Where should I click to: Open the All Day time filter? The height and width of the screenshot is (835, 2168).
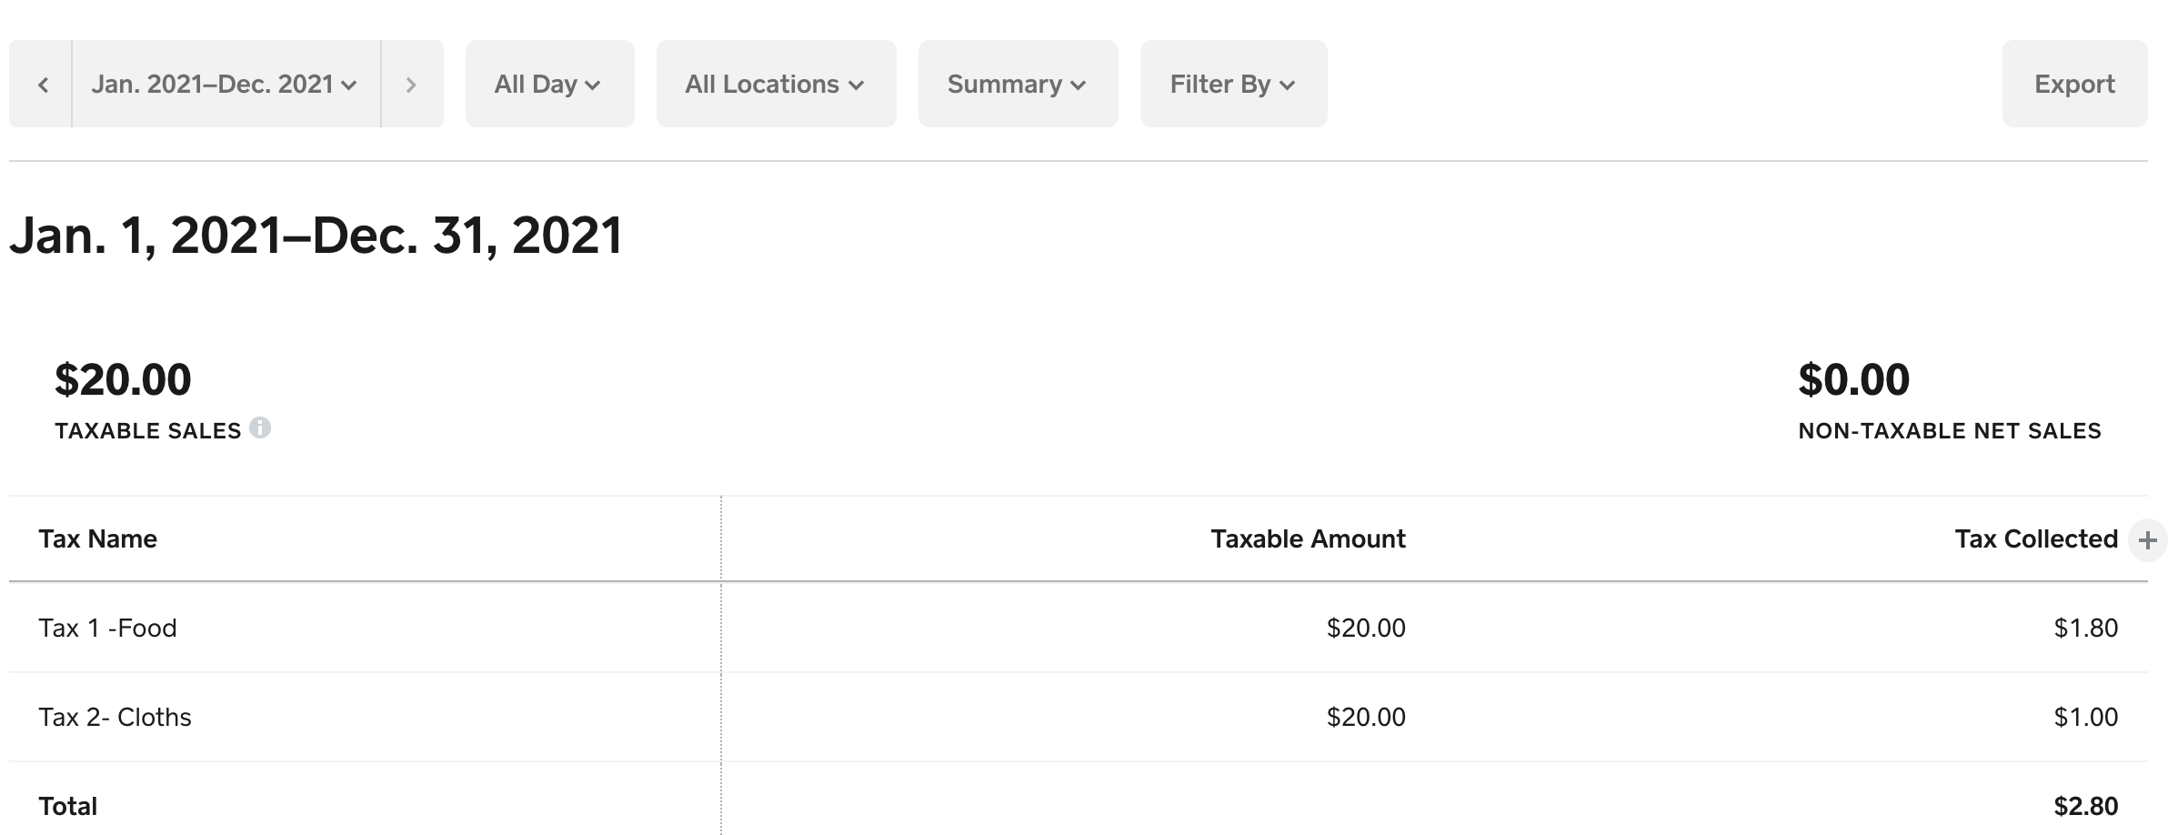coord(548,85)
